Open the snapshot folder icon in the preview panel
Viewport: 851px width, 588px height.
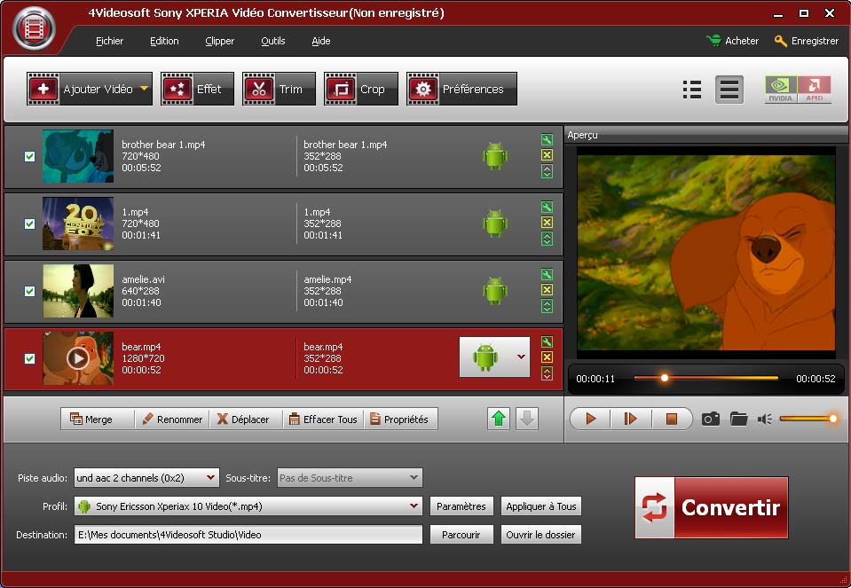tap(738, 419)
